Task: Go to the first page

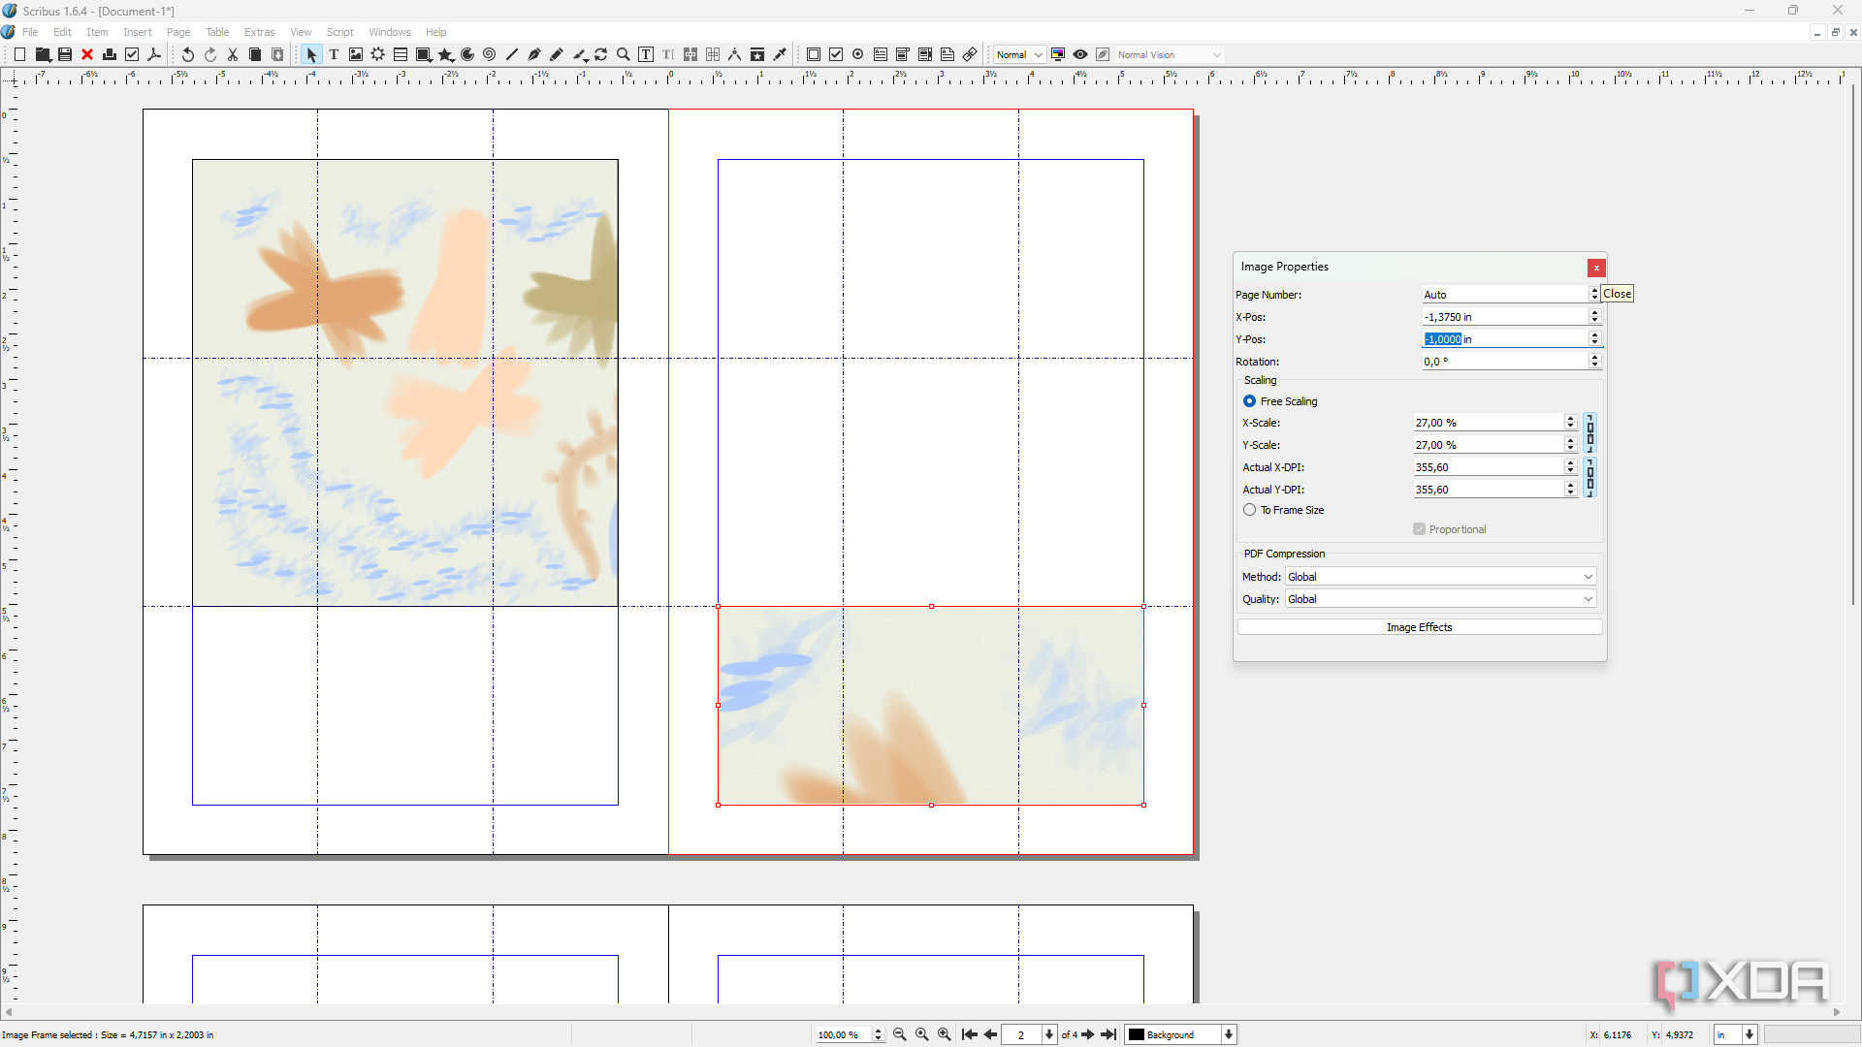Action: tap(969, 1034)
